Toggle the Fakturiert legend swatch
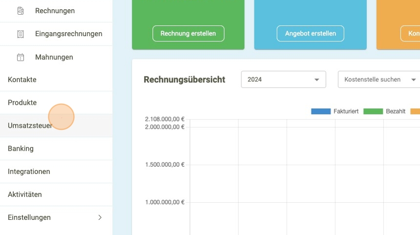Screen dimensions: 420x235 click(321, 112)
